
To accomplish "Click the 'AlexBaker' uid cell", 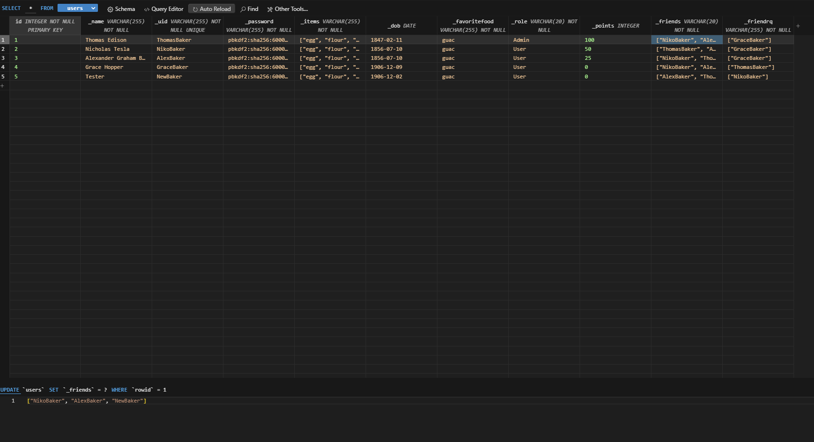I will click(188, 58).
